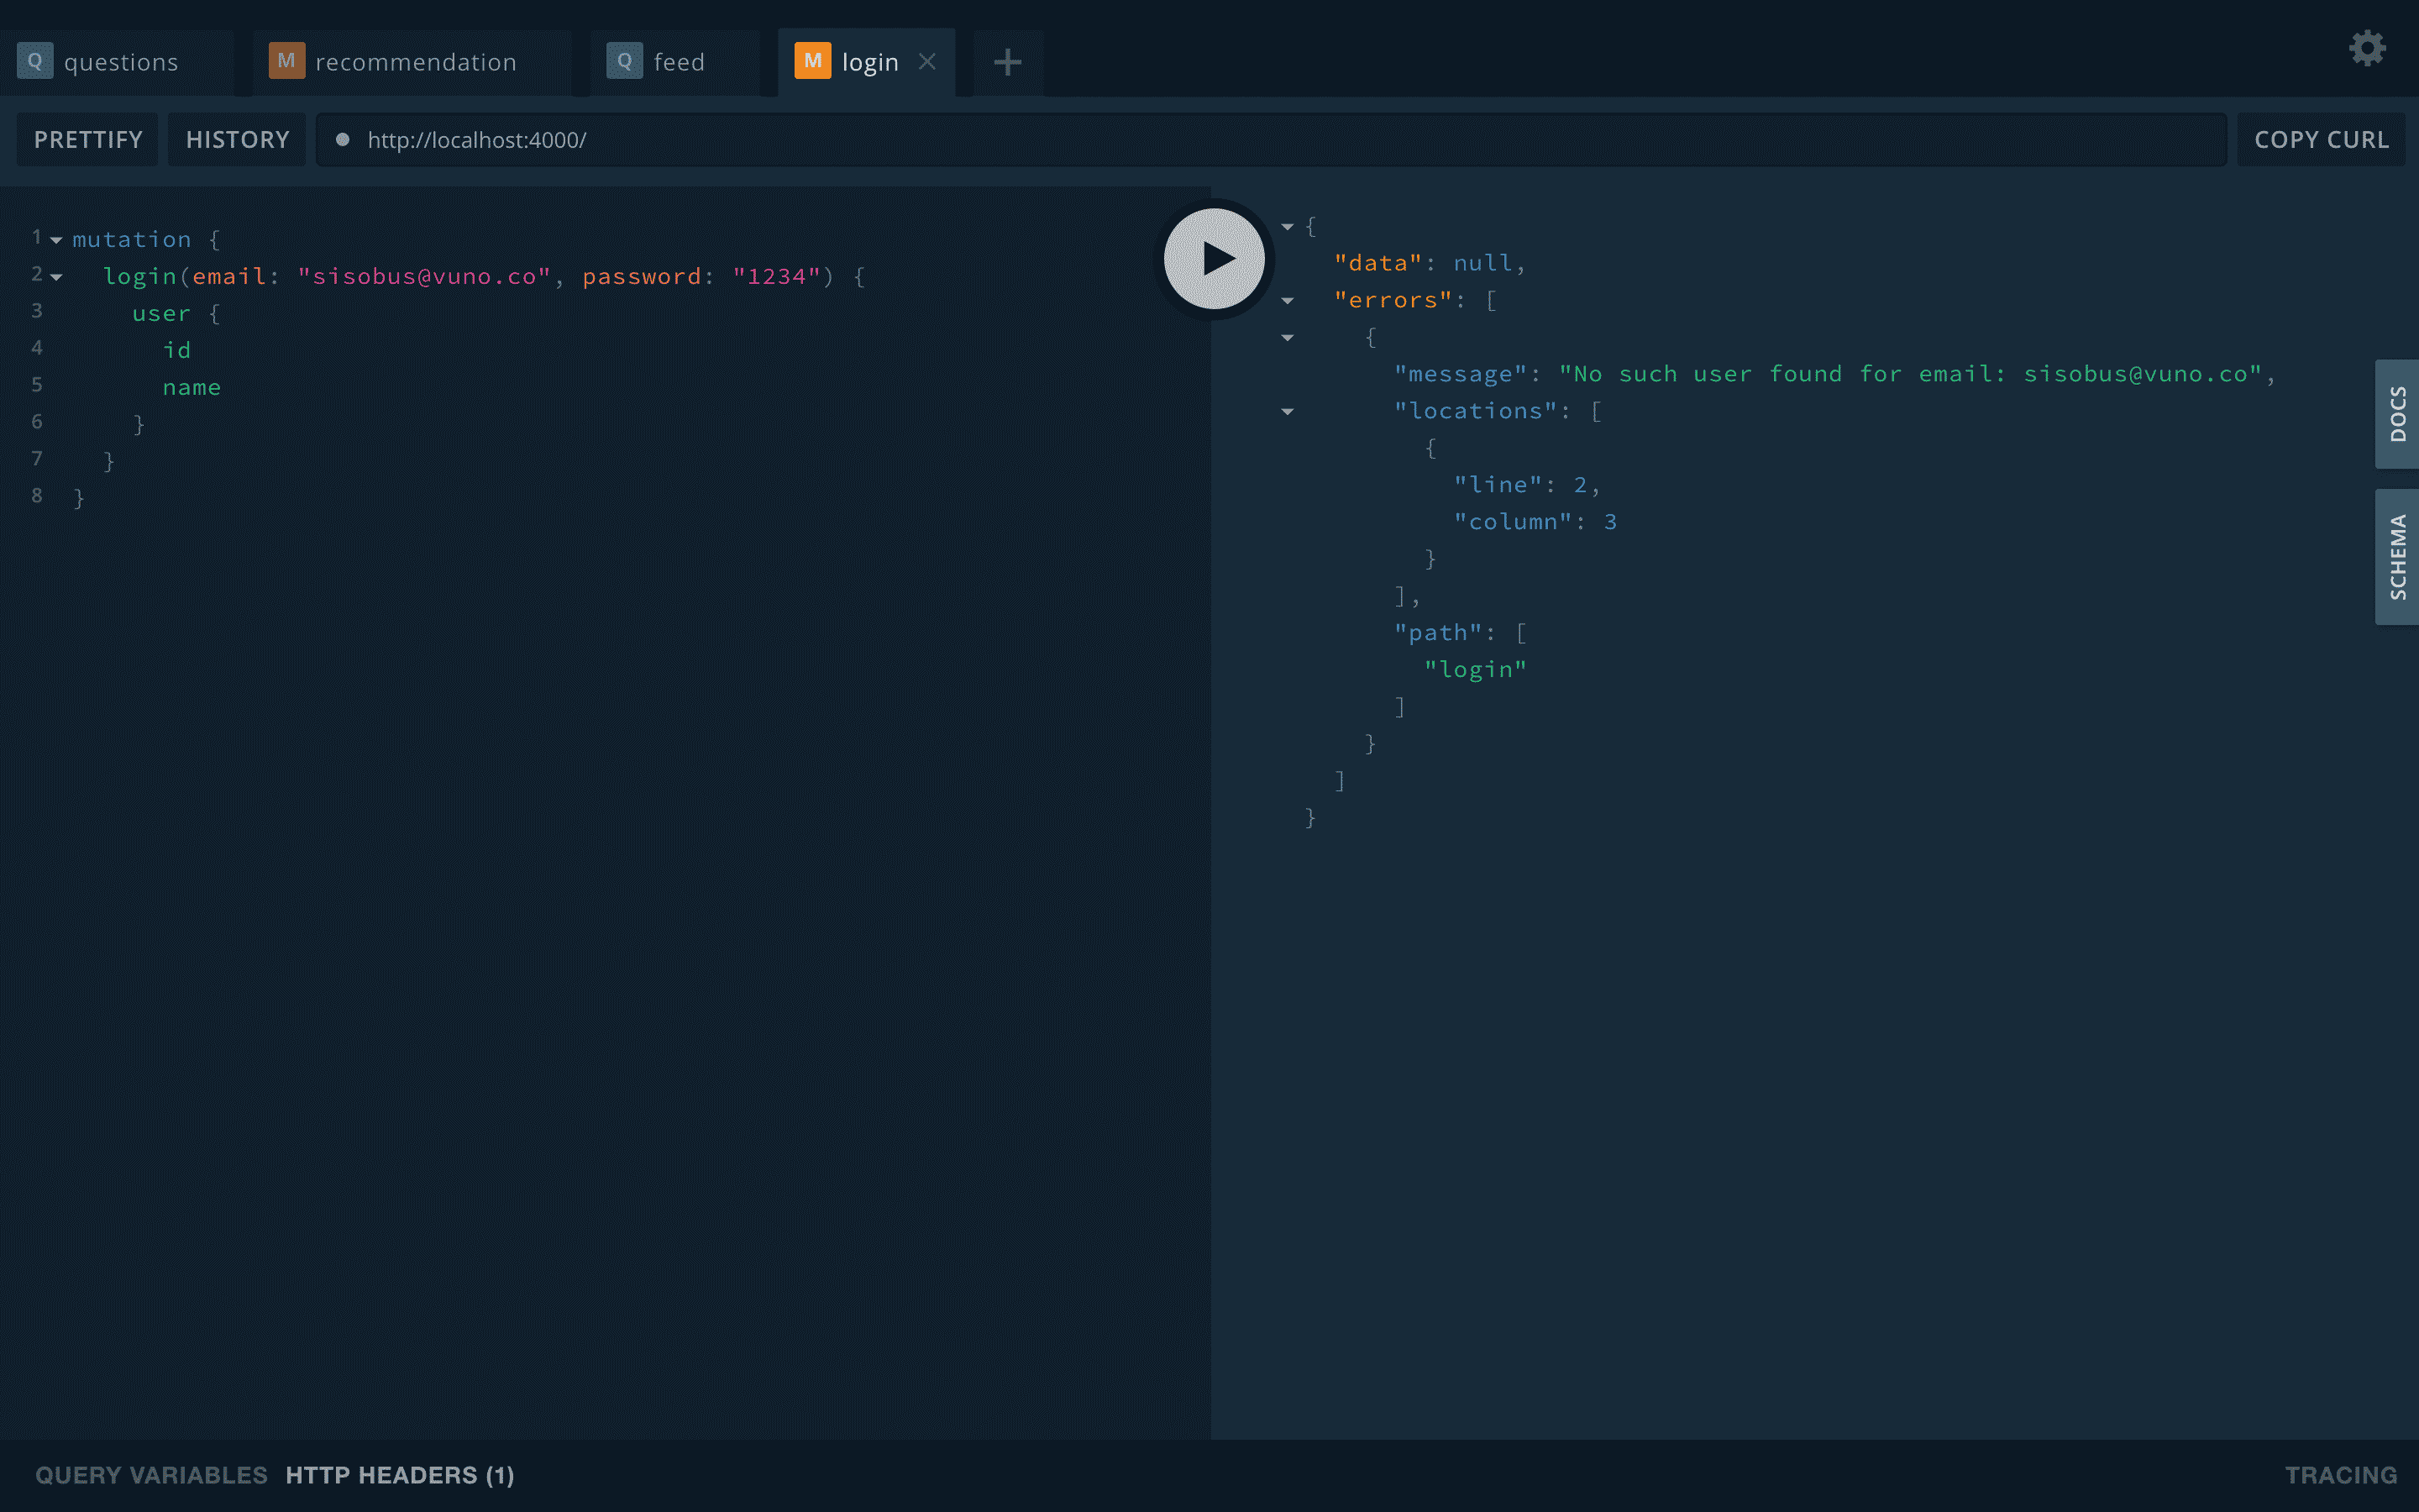This screenshot has width=2419, height=1512.
Task: Collapse the "errors" array in response
Action: point(1288,301)
